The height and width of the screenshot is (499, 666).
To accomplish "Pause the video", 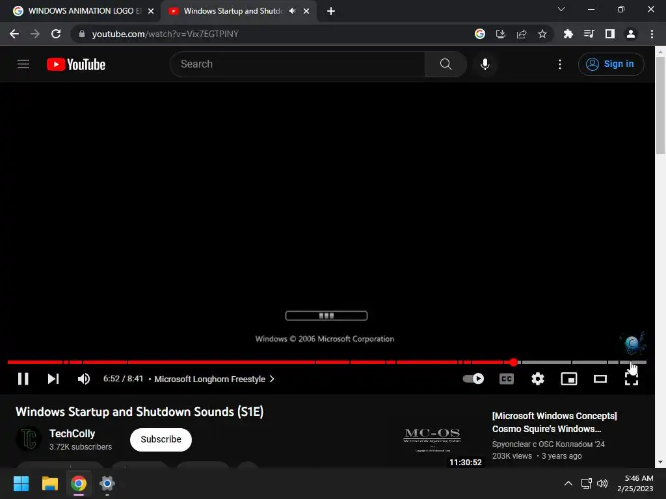I will (x=23, y=379).
